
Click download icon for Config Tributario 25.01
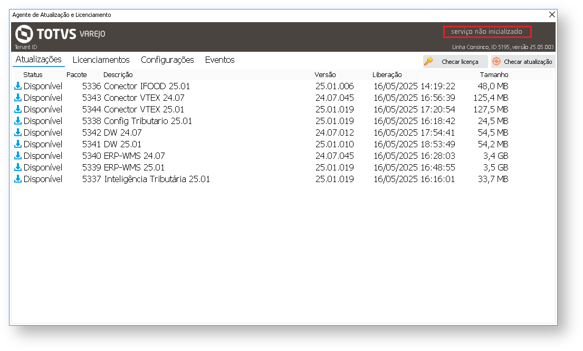click(x=18, y=121)
